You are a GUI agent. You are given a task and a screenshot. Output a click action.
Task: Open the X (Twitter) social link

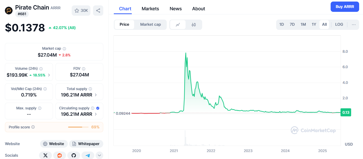point(45,155)
